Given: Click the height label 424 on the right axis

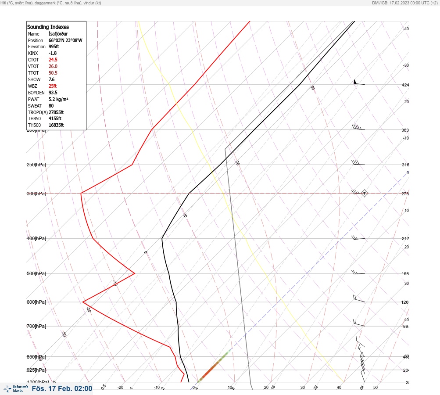Looking at the screenshot, I should (x=405, y=85).
